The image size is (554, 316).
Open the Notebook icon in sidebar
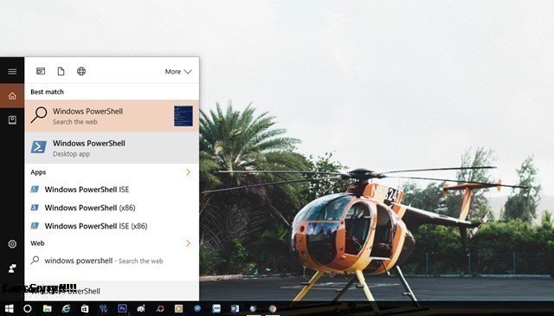[x=12, y=120]
